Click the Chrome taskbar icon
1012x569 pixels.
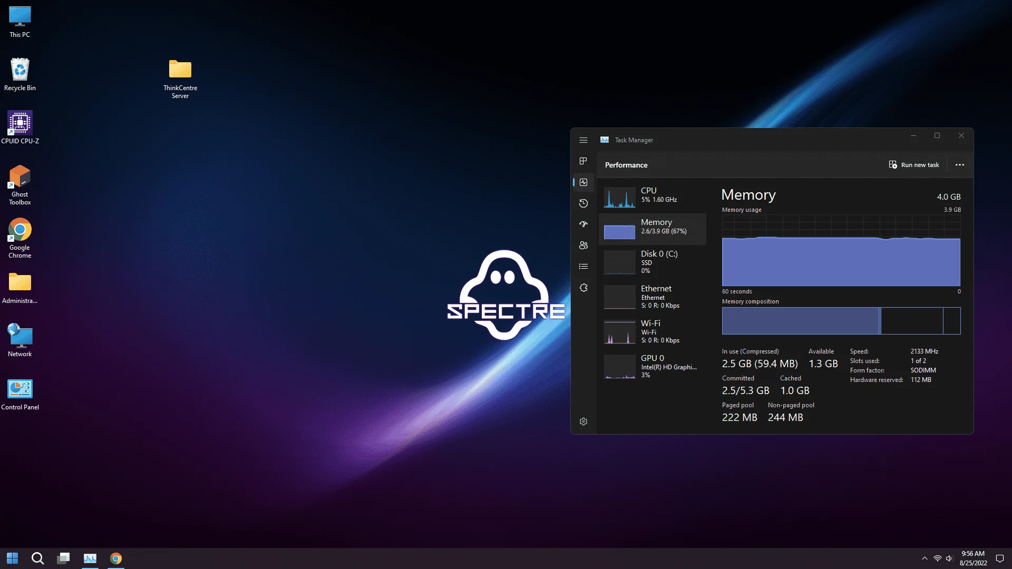(x=116, y=558)
